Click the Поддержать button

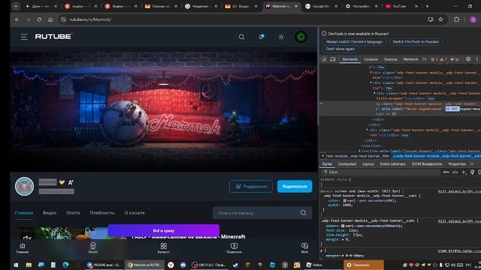pos(250,187)
